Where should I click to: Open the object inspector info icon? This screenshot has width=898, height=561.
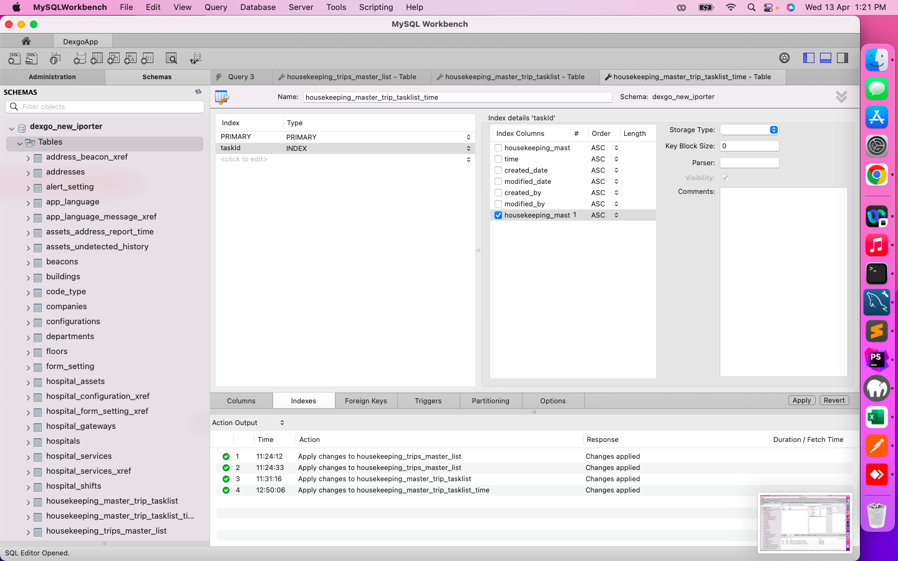tap(56, 58)
